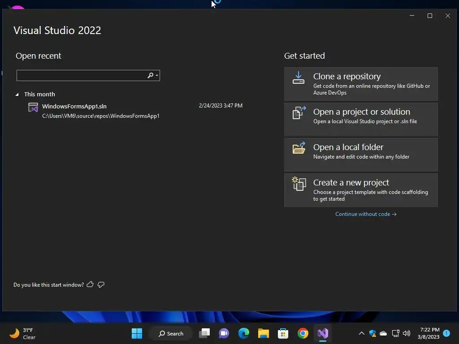Screen dimensions: 459x344
Task: Click the Clone a repository card
Action: pyautogui.click(x=361, y=84)
